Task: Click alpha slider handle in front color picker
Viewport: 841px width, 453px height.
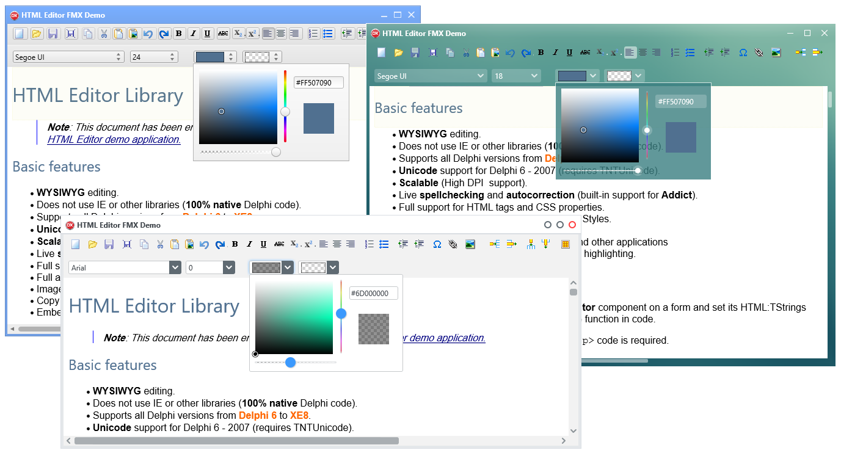Action: (x=291, y=362)
